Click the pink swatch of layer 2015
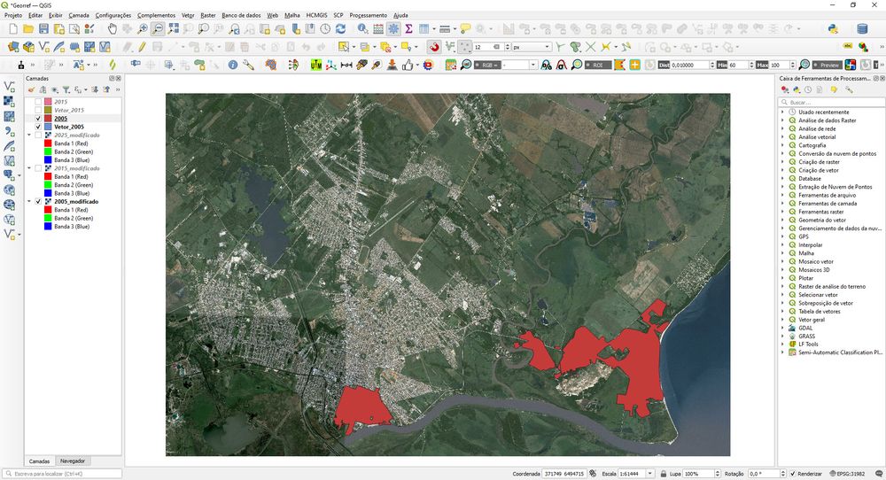The width and height of the screenshot is (886, 480). coord(48,102)
